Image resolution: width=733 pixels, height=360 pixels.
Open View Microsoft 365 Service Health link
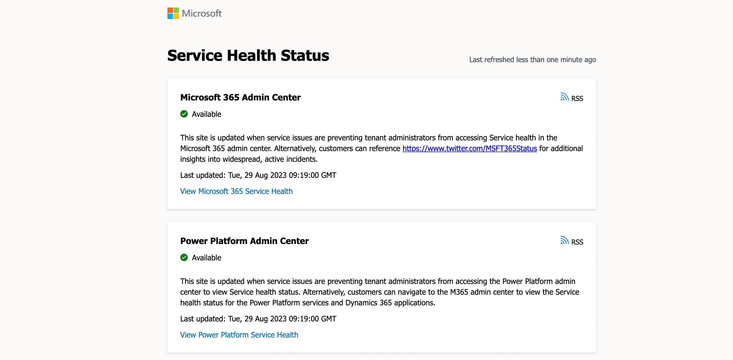click(236, 191)
